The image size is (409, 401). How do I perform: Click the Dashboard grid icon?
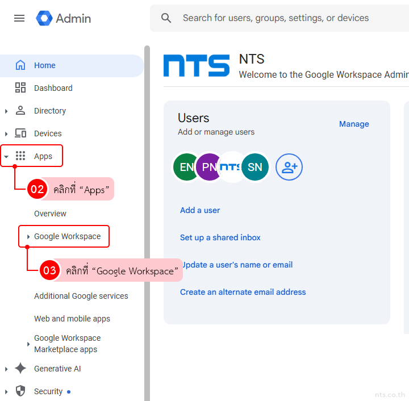click(x=20, y=88)
